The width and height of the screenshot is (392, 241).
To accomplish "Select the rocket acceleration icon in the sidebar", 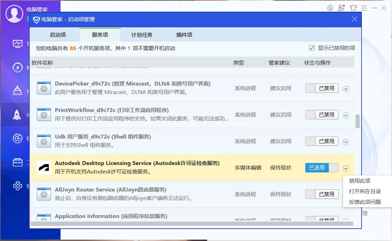I will coord(17,115).
